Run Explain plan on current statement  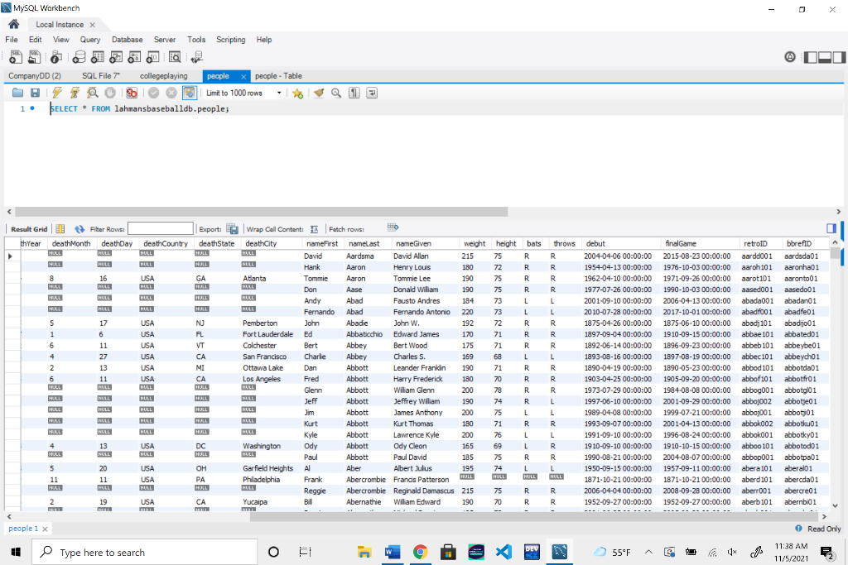click(x=93, y=93)
